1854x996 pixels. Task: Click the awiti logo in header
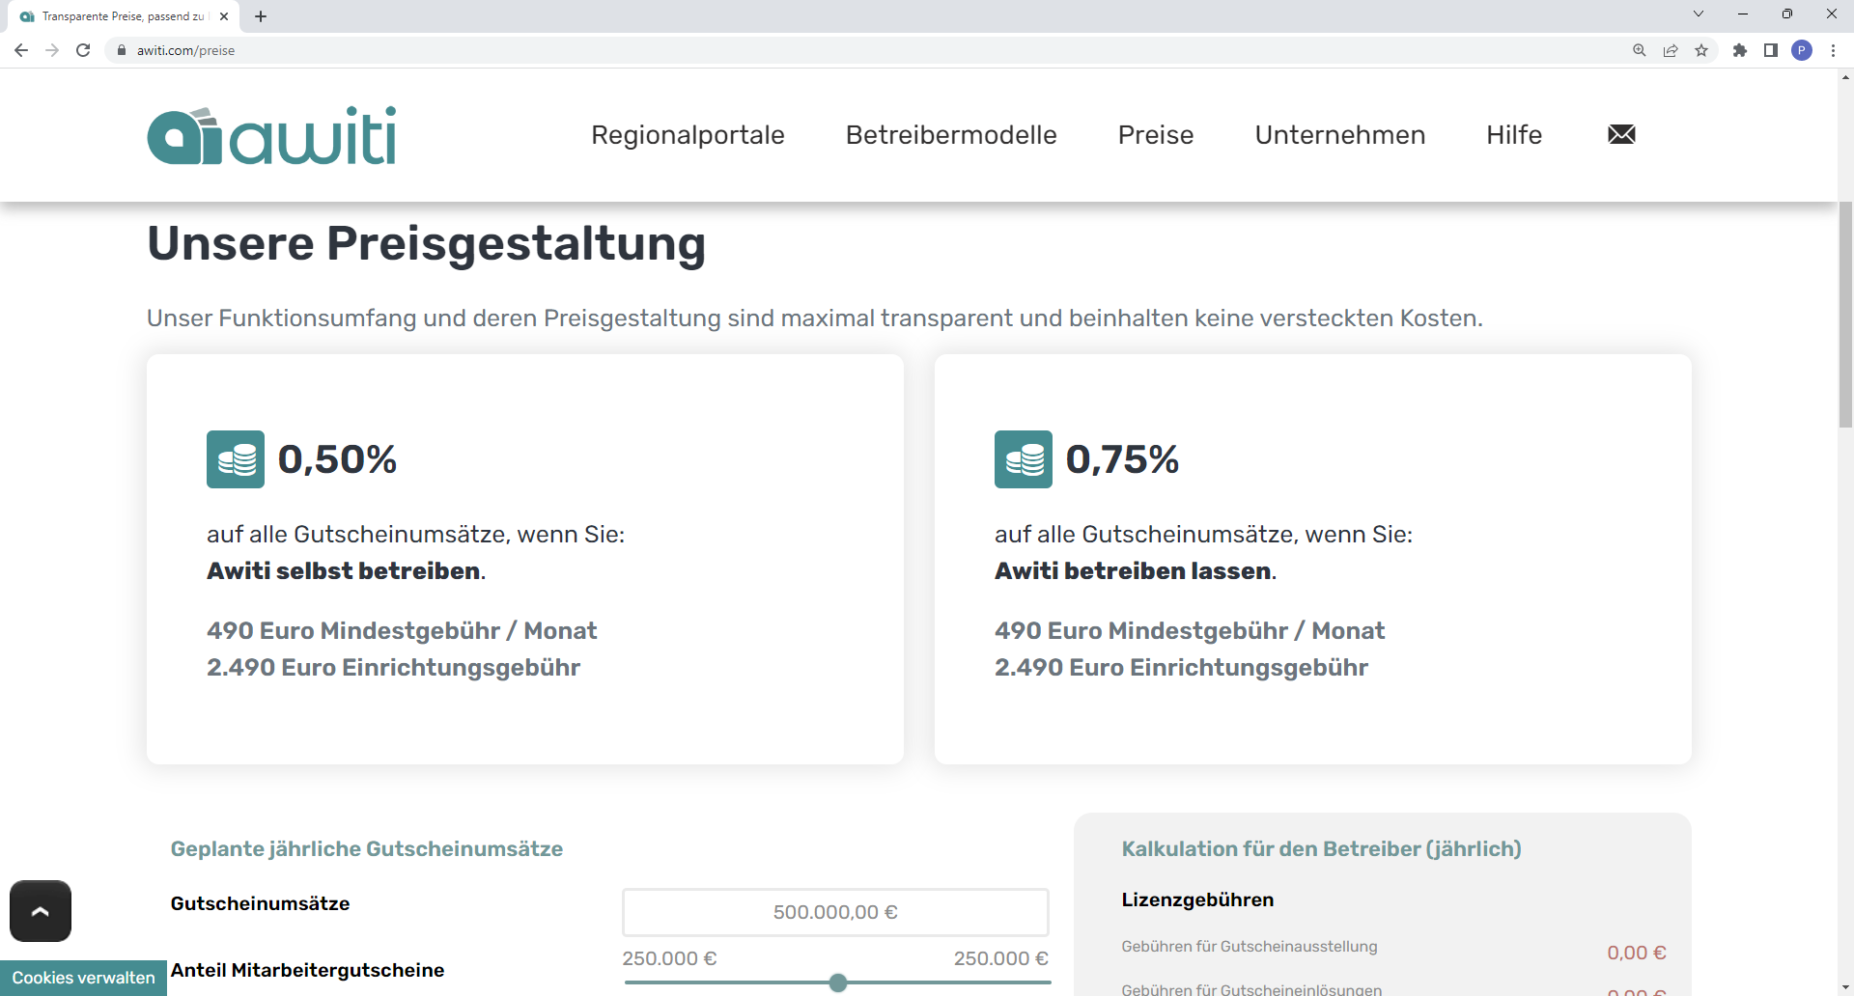tap(271, 135)
